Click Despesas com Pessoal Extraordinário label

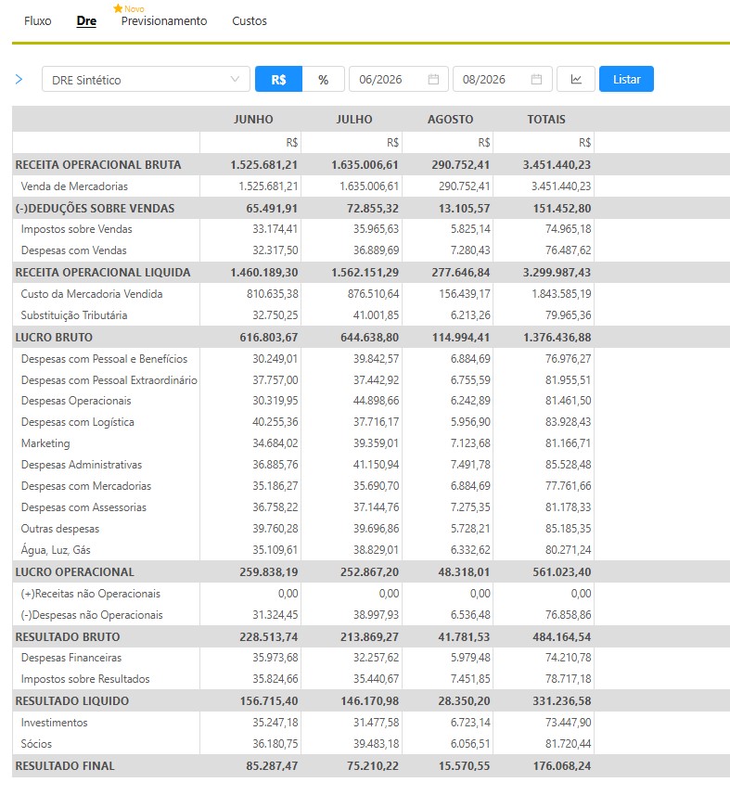pos(109,380)
